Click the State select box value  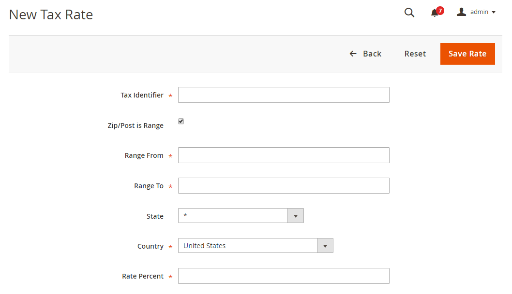click(x=233, y=215)
